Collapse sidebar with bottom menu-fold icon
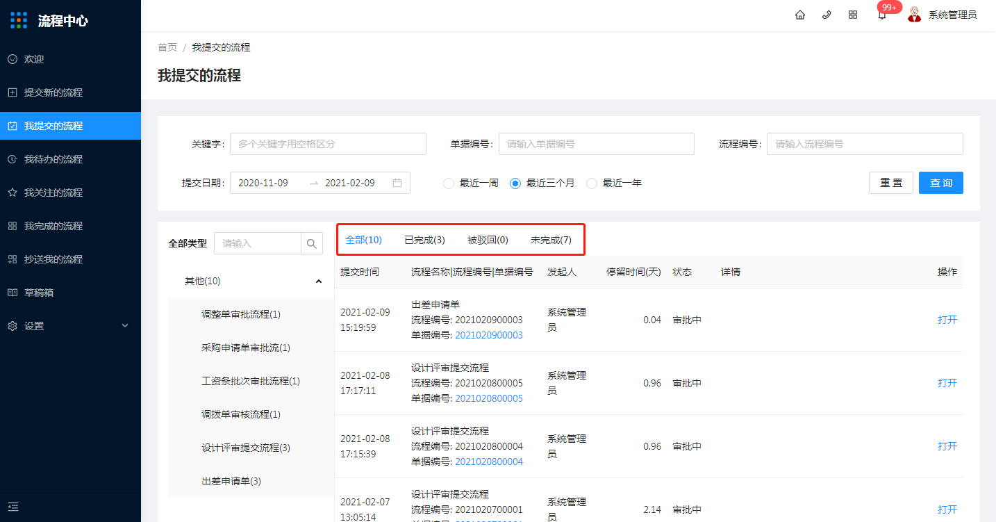 point(13,507)
